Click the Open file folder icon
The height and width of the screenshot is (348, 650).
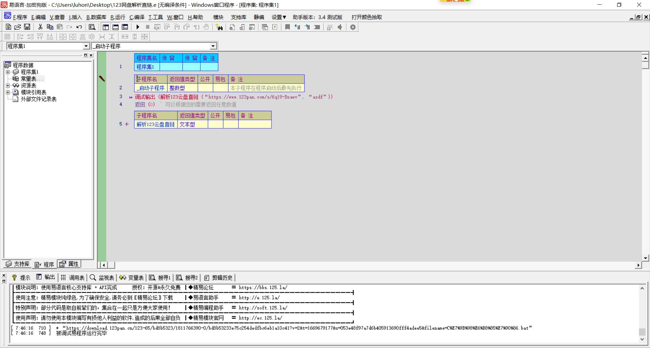pos(18,27)
